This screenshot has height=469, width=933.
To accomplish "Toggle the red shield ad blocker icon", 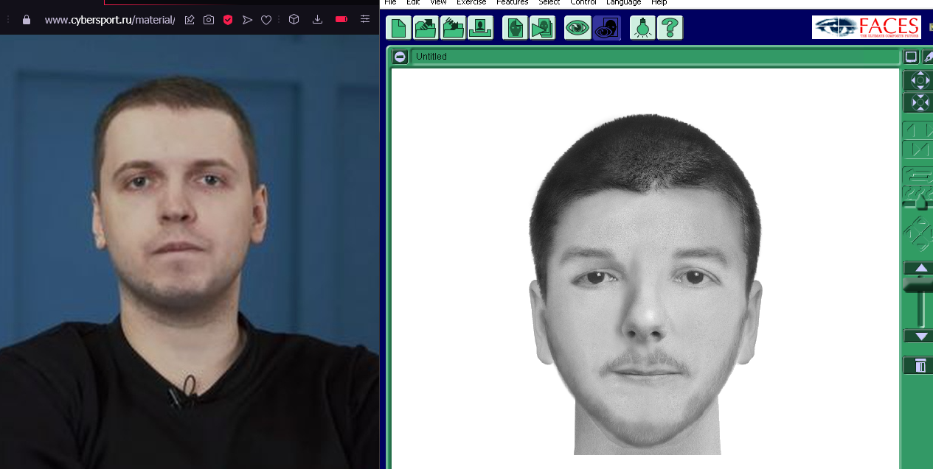I will pos(228,20).
